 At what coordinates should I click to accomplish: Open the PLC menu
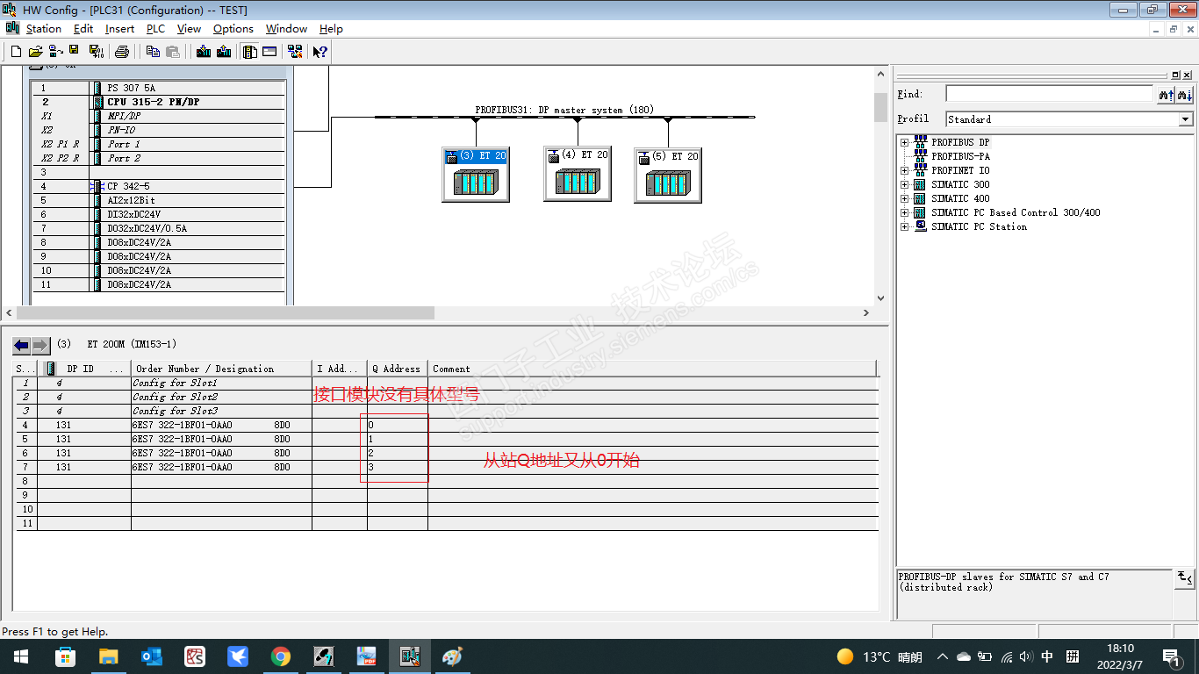155,29
